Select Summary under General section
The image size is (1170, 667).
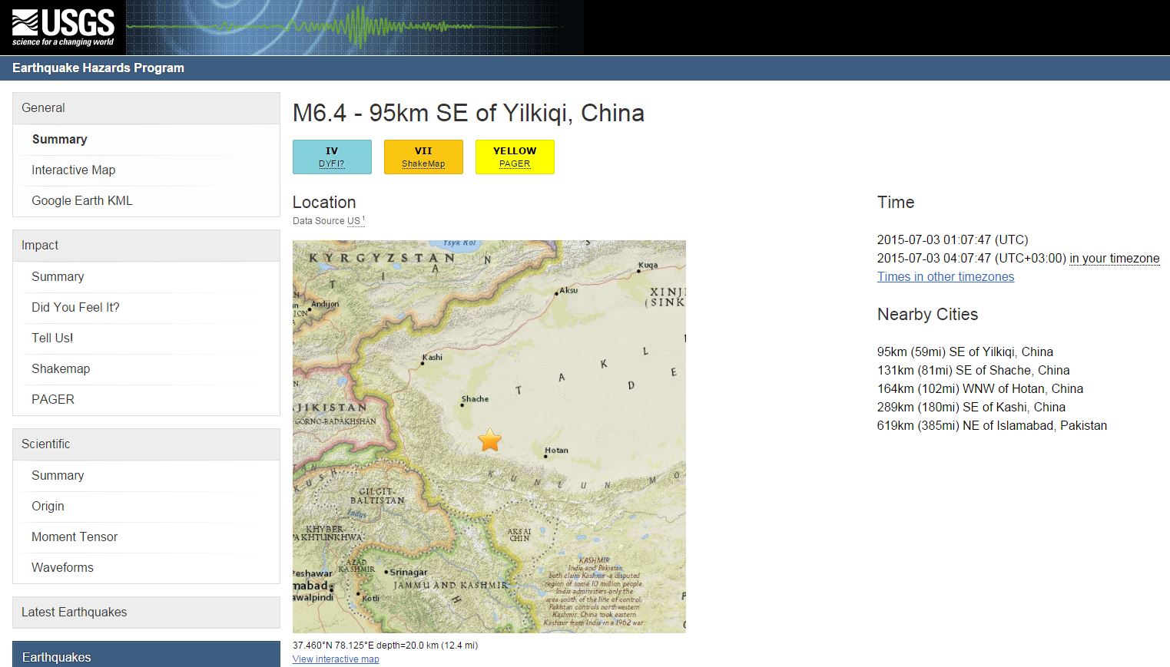coord(59,140)
